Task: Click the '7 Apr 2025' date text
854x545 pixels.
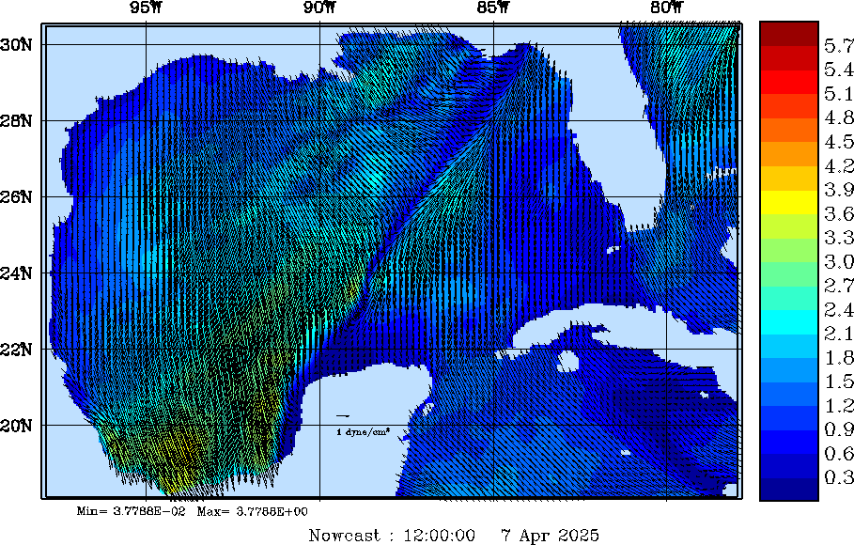Action: click(551, 536)
